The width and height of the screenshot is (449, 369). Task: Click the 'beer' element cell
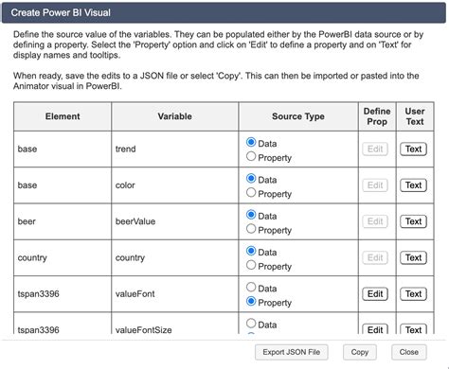tap(63, 221)
